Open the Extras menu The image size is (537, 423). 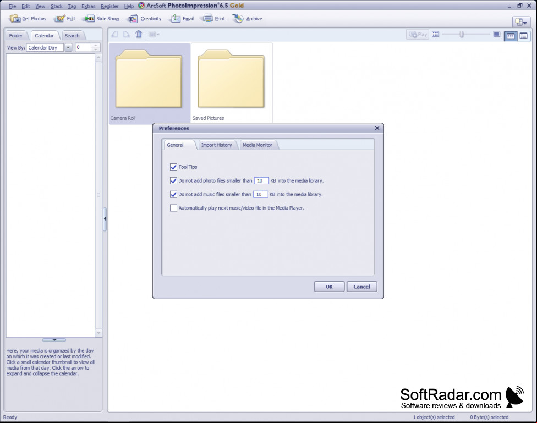89,6
